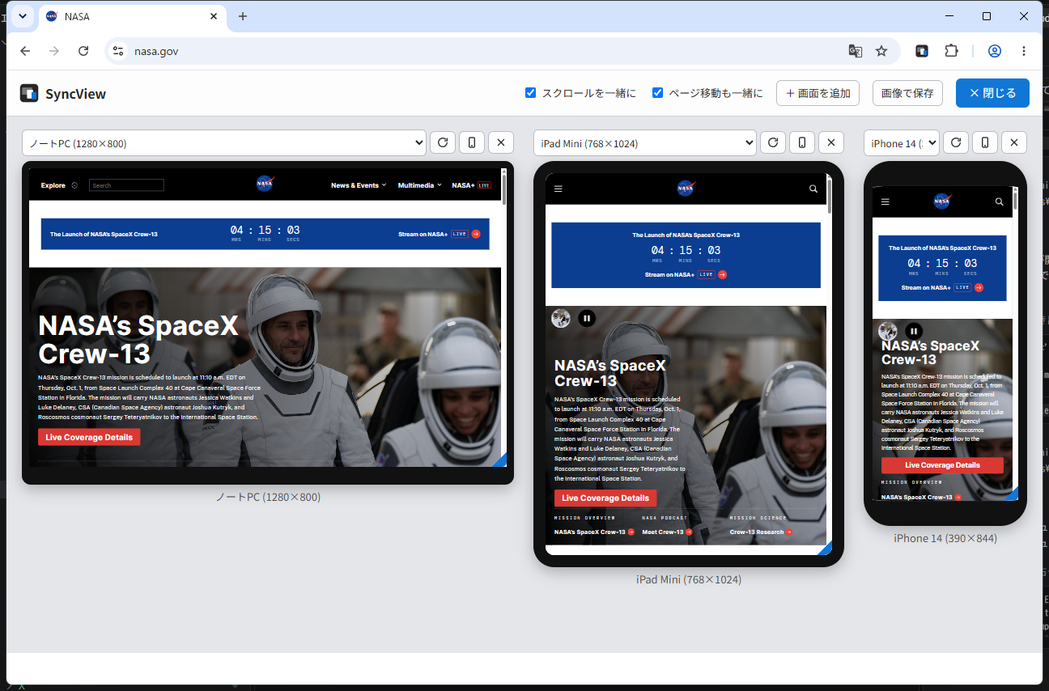1049x691 pixels.
Task: Remove the iPad Mini preview panel
Action: [831, 143]
